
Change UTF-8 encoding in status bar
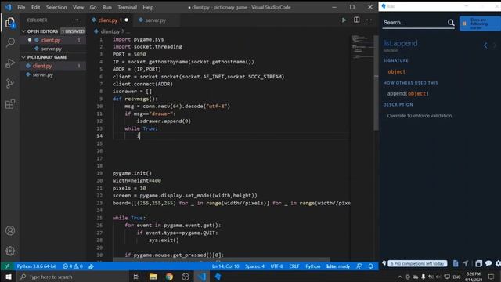(276, 266)
